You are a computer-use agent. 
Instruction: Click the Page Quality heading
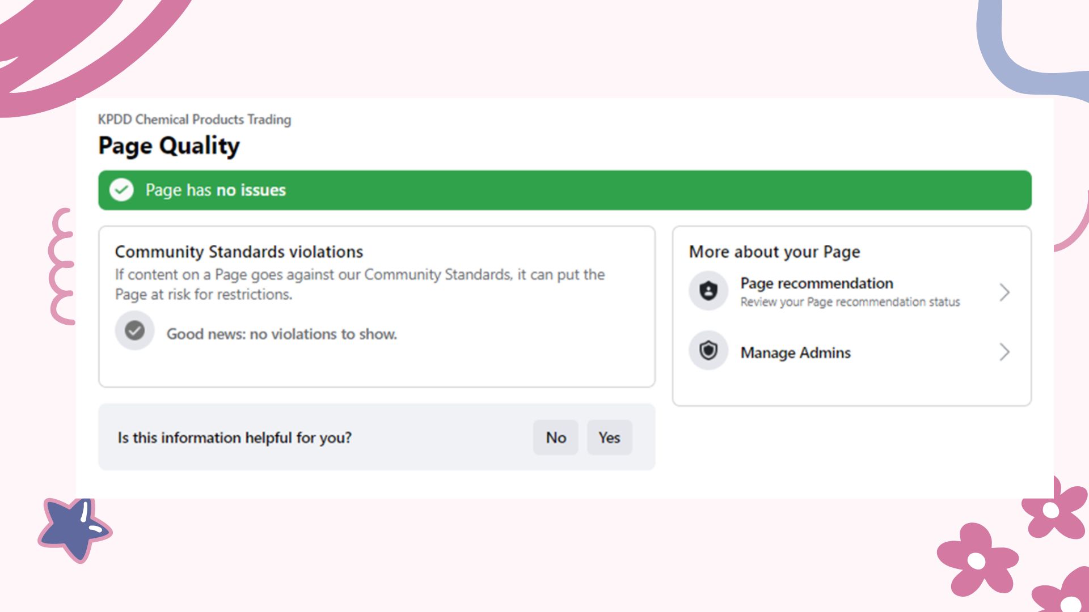169,146
